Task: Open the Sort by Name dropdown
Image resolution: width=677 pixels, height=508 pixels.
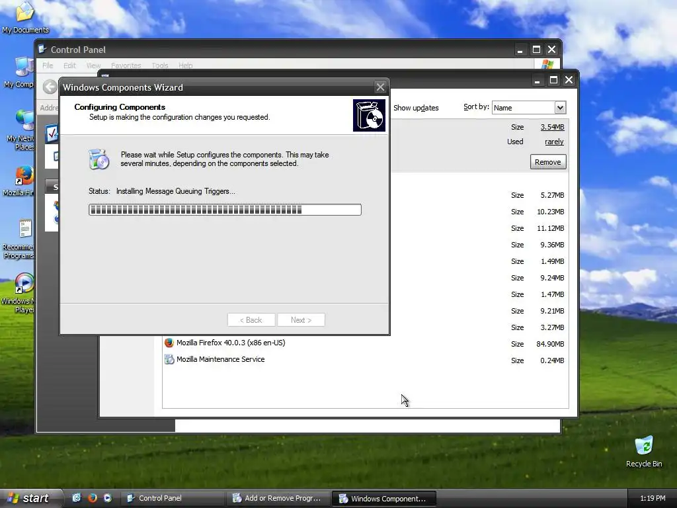Action: [x=560, y=108]
